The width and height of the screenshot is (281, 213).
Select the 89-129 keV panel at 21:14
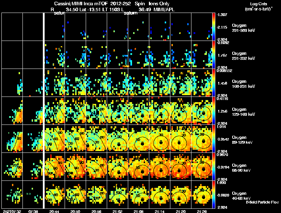click(159, 139)
